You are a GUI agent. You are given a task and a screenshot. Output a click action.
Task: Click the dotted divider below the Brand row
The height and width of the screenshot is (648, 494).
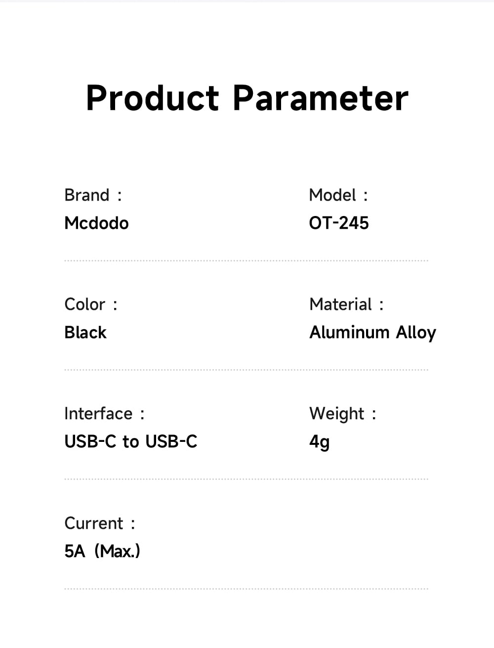coord(246,260)
